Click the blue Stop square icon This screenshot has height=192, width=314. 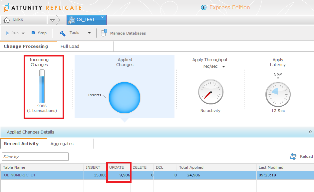pos(33,33)
